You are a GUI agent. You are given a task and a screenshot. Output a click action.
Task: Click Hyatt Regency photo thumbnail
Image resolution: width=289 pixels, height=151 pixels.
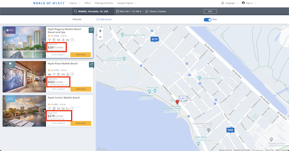point(24,42)
